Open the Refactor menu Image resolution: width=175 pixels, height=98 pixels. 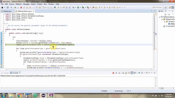tap(19, 4)
